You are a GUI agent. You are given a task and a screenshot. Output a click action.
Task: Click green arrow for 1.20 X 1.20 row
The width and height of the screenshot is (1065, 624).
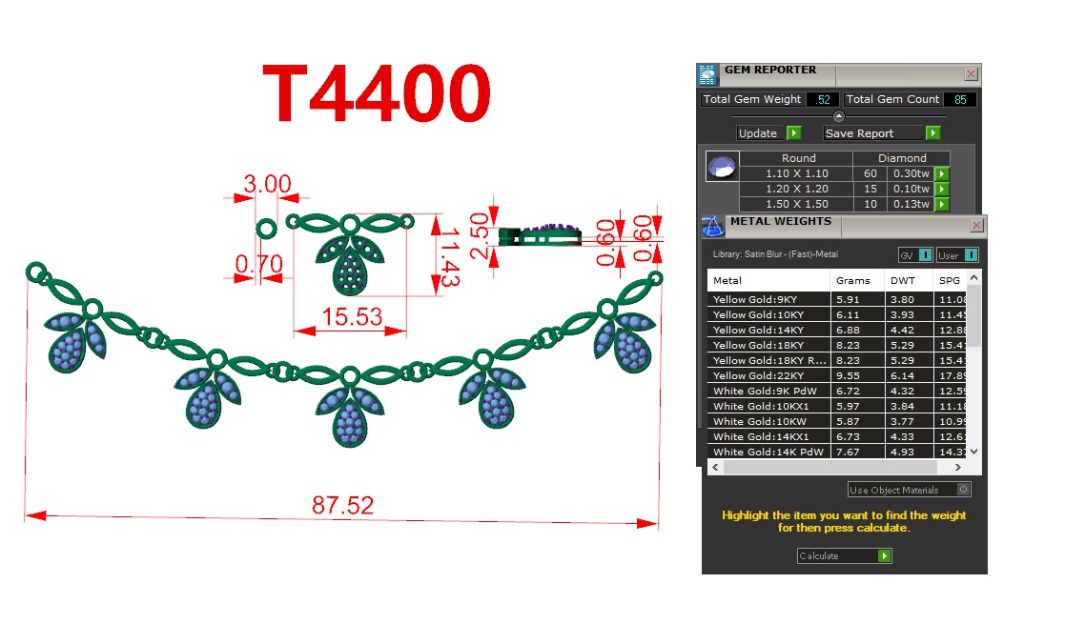(942, 190)
